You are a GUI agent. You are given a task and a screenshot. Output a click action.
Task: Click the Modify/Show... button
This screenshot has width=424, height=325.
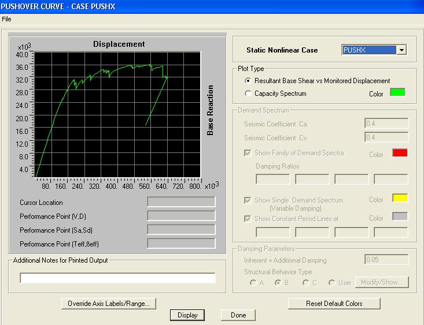click(x=382, y=282)
